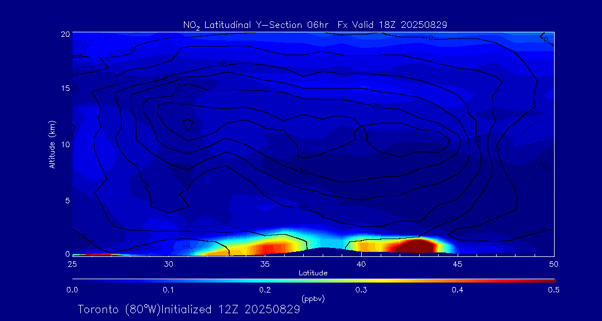This screenshot has width=602, height=321.
Task: Click the latitude axis tick label 50
Action: (554, 264)
